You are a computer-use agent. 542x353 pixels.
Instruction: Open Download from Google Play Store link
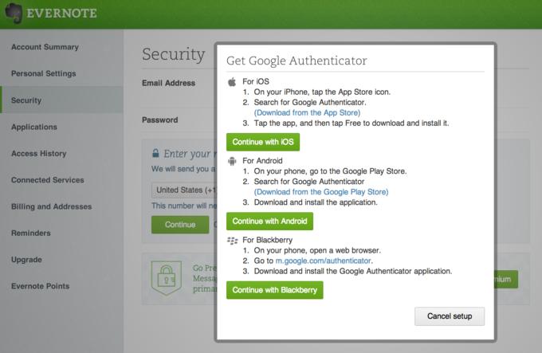[x=320, y=192]
